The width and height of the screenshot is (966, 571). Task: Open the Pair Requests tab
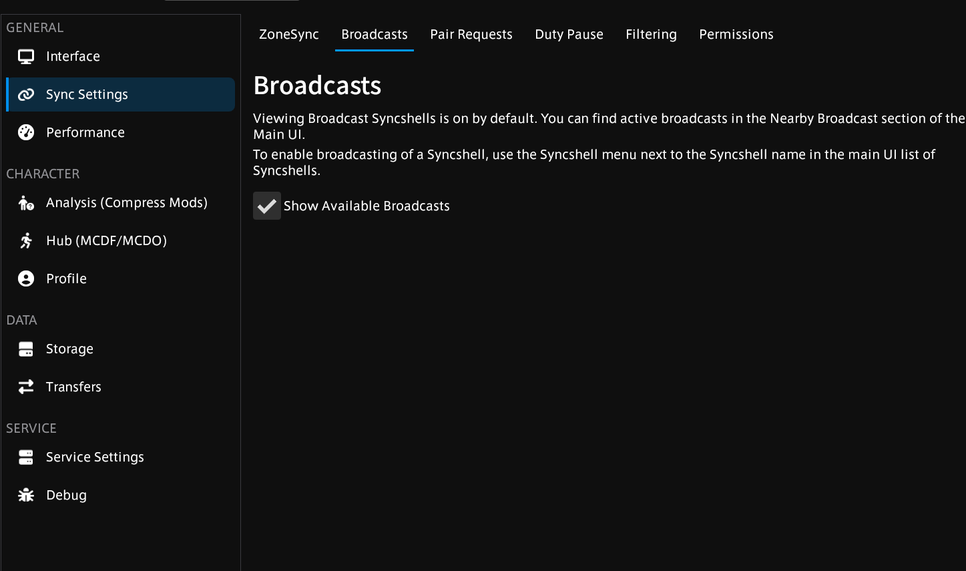click(x=471, y=35)
